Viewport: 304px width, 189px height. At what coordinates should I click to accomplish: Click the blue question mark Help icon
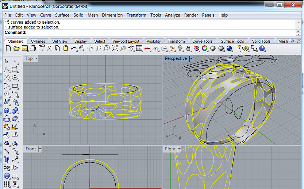click(x=262, y=48)
